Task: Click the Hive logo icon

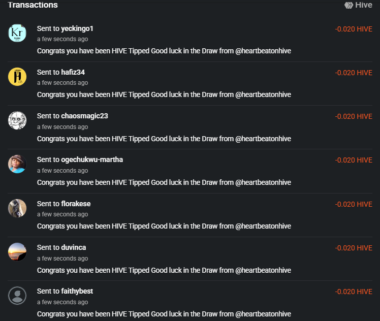Action: tap(349, 5)
